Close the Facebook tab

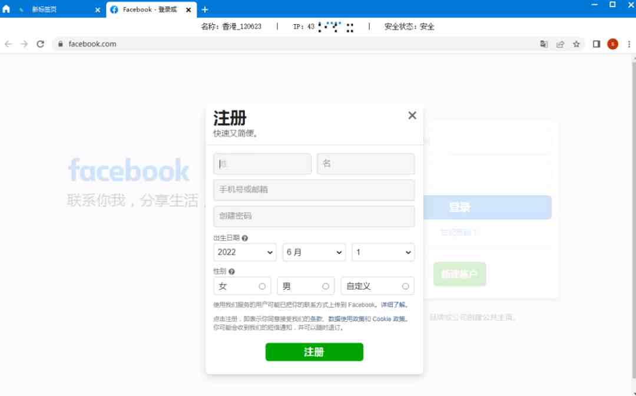click(x=188, y=10)
